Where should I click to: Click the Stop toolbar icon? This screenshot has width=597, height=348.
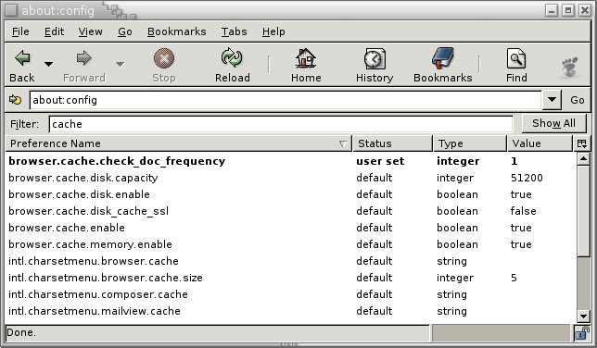164,58
